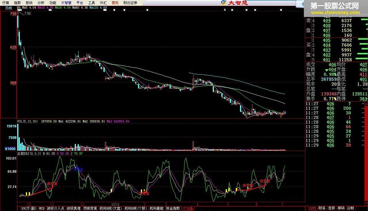Image resolution: width=368 pixels, height=211 pixels.
Task: Click sell level 2 price 407
Action: click(x=327, y=30)
